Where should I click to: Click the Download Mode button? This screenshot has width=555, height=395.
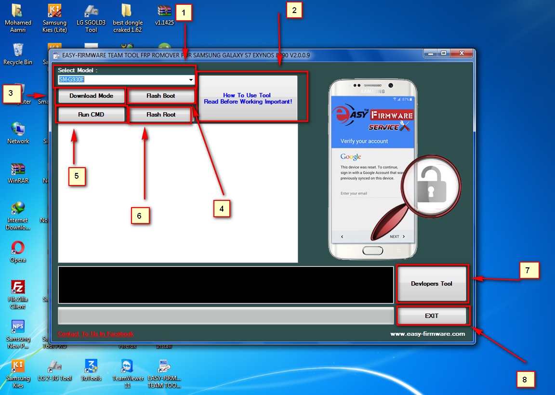coord(91,95)
